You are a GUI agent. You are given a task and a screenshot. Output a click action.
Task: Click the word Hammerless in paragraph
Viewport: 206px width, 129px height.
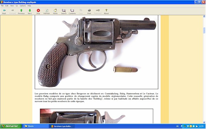coord(133,94)
